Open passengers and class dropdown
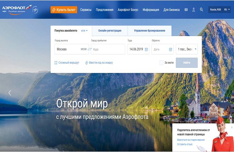Image resolution: width=234 pixels, height=152 pixels. [x=187, y=49]
